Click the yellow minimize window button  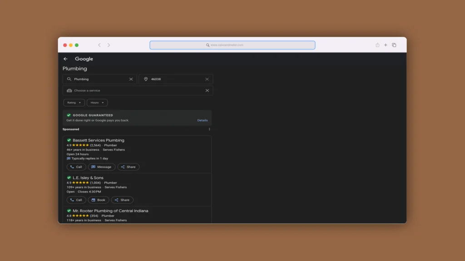coord(71,45)
